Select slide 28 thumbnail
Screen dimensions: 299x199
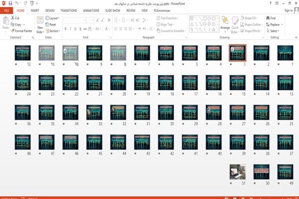(214, 112)
